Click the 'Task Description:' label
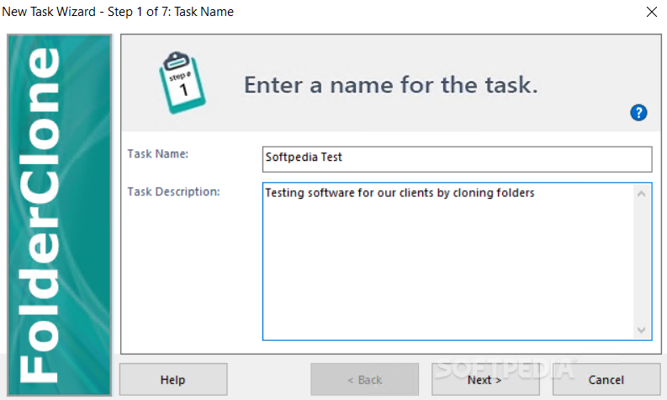 pos(173,192)
